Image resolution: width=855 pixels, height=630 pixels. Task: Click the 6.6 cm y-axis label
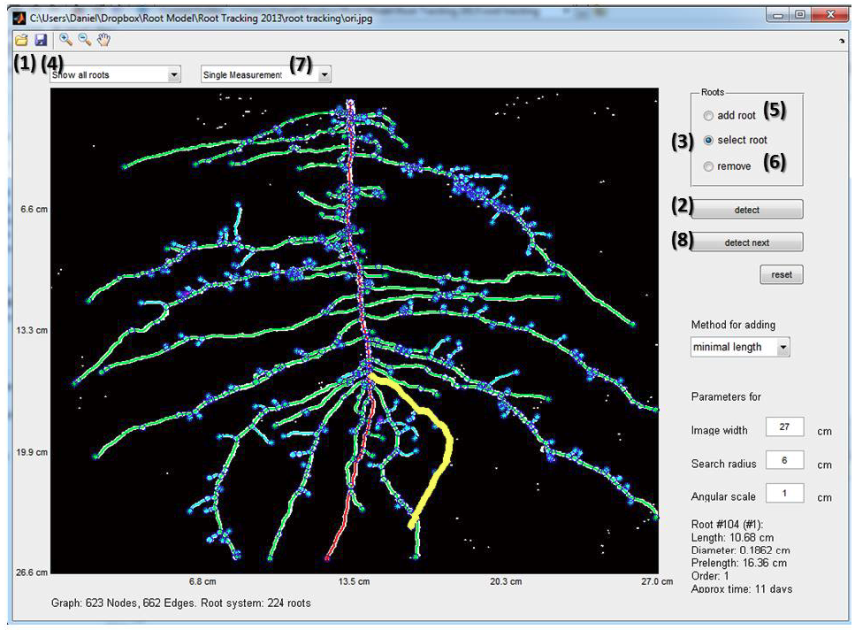click(x=34, y=209)
